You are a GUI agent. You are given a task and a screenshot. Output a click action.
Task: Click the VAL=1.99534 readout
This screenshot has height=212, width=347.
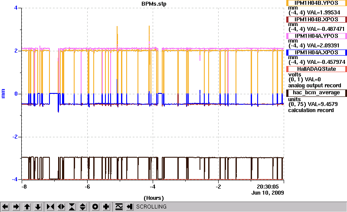pos(323,13)
